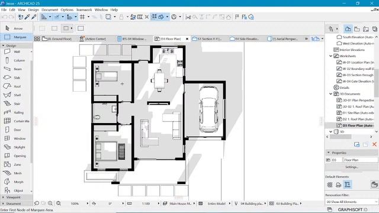This screenshot has height=213, width=379.
Task: Select W-01 Location Plan worksheet
Action: click(355, 62)
